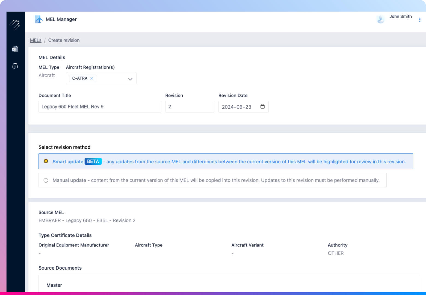
Task: Open the headset support icon
Action: [15, 66]
